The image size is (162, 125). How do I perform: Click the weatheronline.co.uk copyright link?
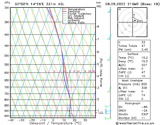[135, 123]
